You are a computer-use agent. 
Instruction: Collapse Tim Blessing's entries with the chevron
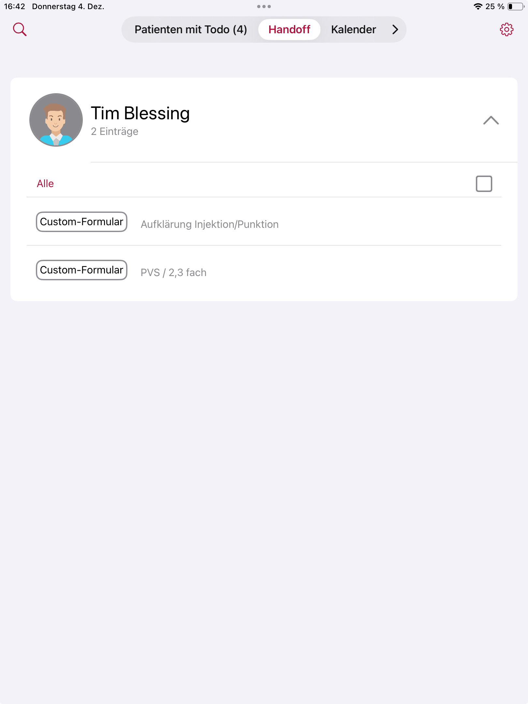point(491,120)
